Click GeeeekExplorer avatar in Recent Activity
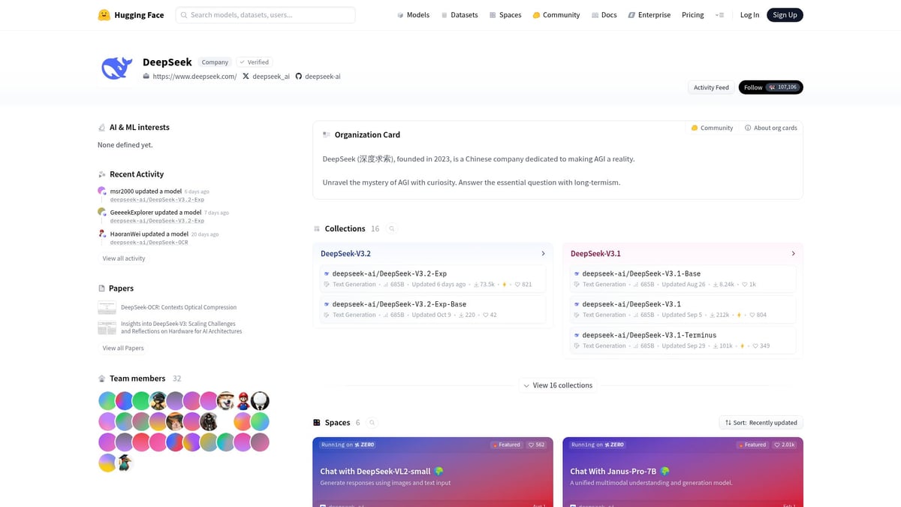The height and width of the screenshot is (507, 901). coord(102,213)
